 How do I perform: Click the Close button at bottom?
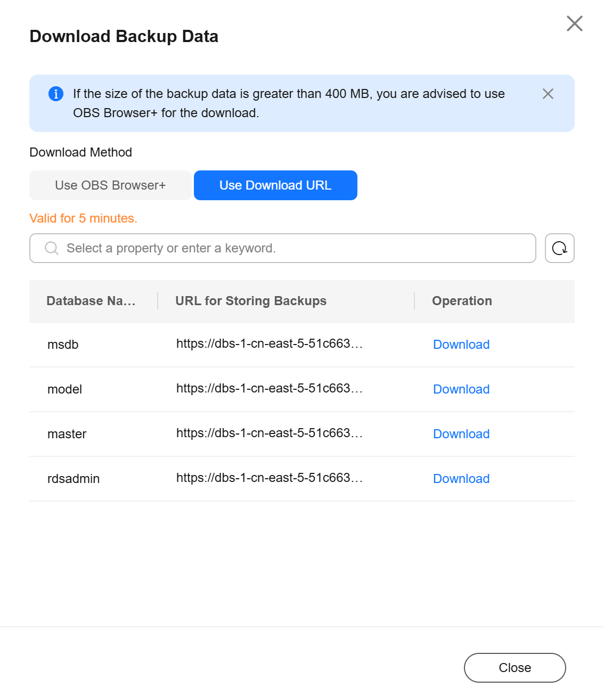[x=515, y=668]
